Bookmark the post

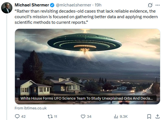149,117
